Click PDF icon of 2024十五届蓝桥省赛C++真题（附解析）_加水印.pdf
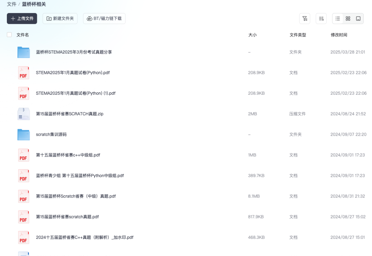Screen dimensions: 372x256 (23, 237)
